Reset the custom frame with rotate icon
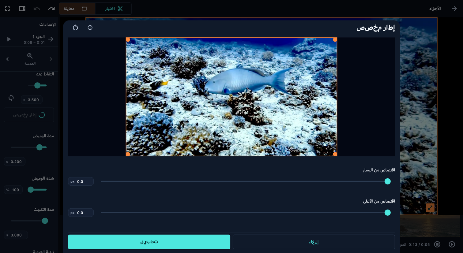This screenshot has height=253, width=463. click(75, 28)
